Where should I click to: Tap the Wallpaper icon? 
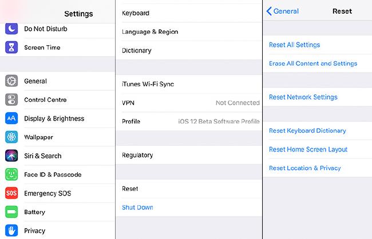pyautogui.click(x=11, y=137)
